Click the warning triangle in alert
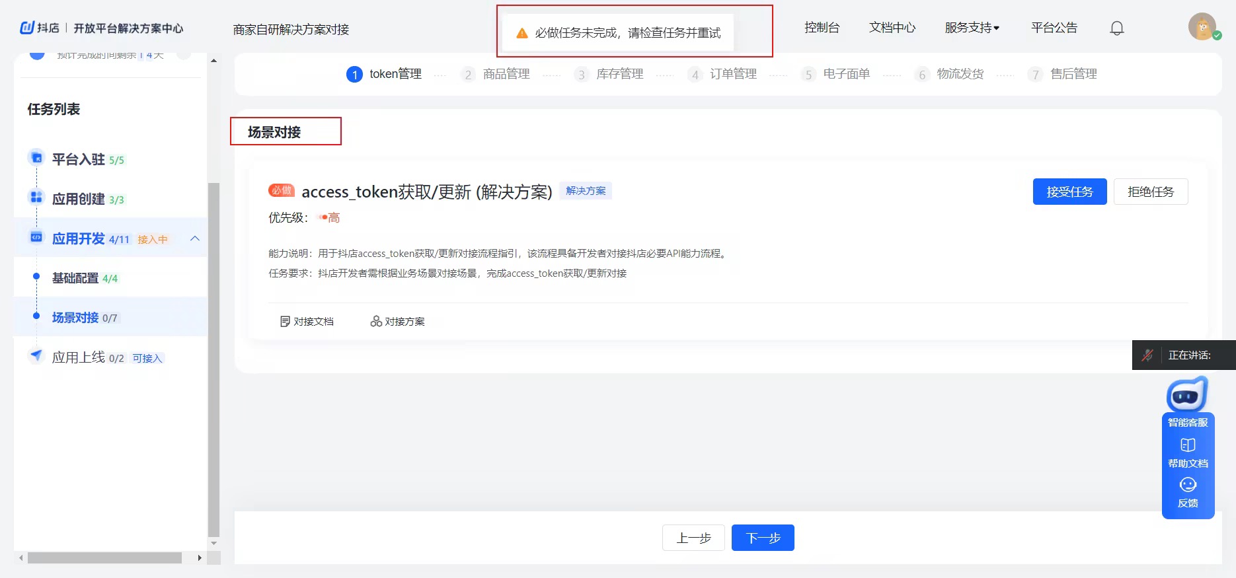This screenshot has width=1236, height=578. coord(521,33)
